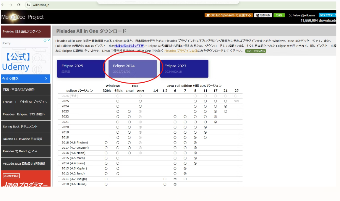Click the ad info icon above Udemy
The image size is (340, 201).
[45, 40]
